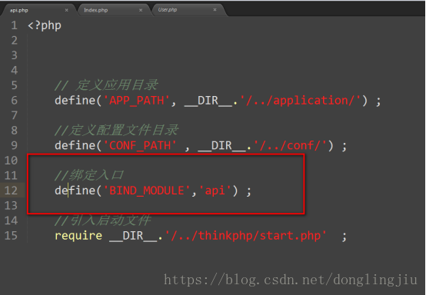Click the 'BIND_MODULE' string

147,191
